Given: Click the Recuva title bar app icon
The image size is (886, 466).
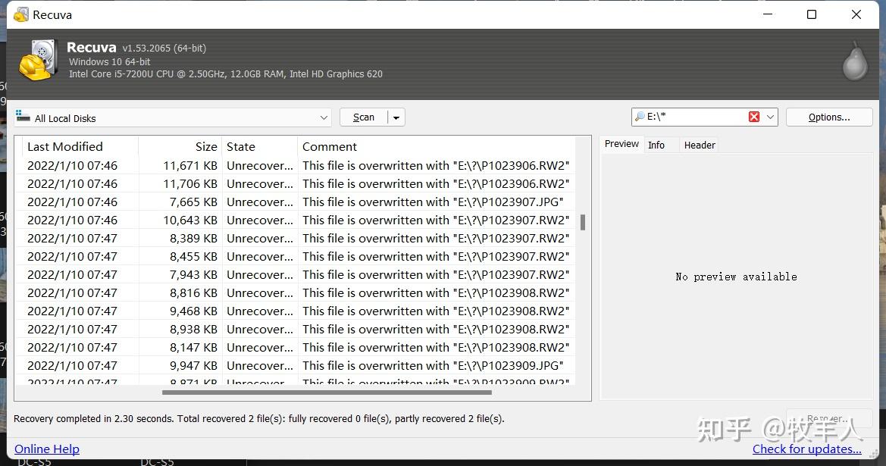Looking at the screenshot, I should [x=20, y=14].
